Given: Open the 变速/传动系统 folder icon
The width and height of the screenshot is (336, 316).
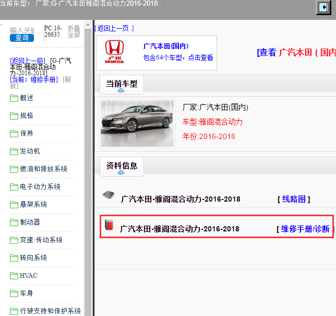Looking at the screenshot, I should point(14,240).
